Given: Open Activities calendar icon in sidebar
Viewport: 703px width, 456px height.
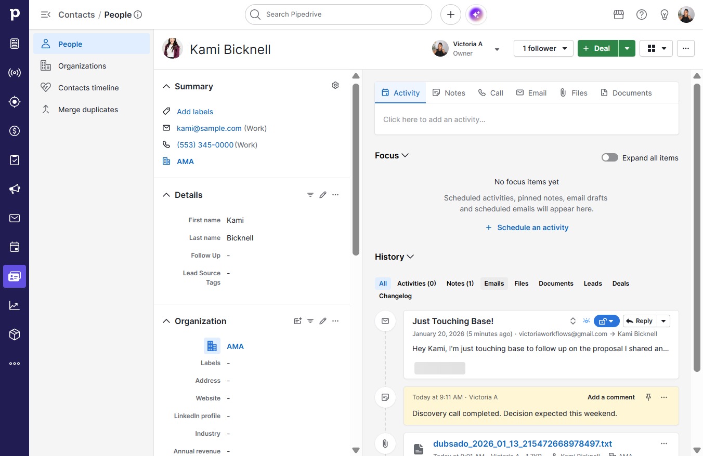Looking at the screenshot, I should (x=15, y=247).
